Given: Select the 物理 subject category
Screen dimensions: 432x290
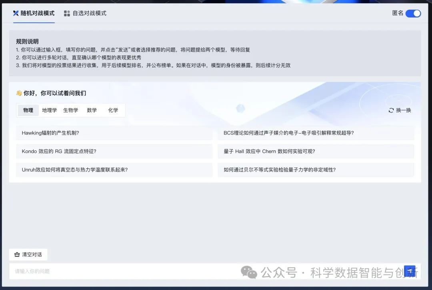Looking at the screenshot, I should pyautogui.click(x=28, y=110).
